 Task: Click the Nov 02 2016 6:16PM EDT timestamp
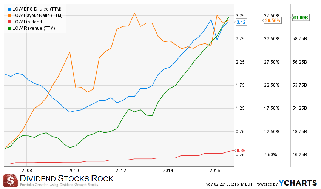point(230,184)
